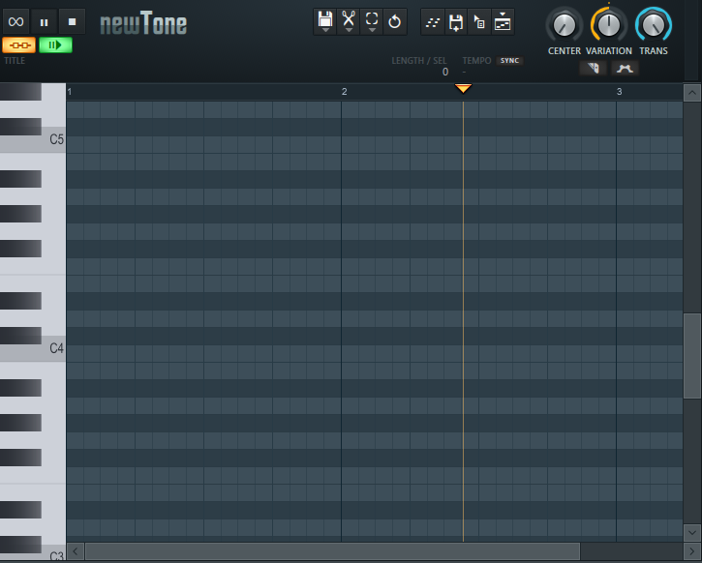Open the selection brackets menu

coord(372,21)
